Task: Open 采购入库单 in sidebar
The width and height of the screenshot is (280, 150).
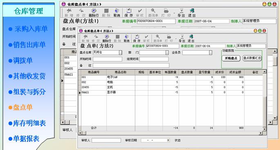Action: (31, 29)
